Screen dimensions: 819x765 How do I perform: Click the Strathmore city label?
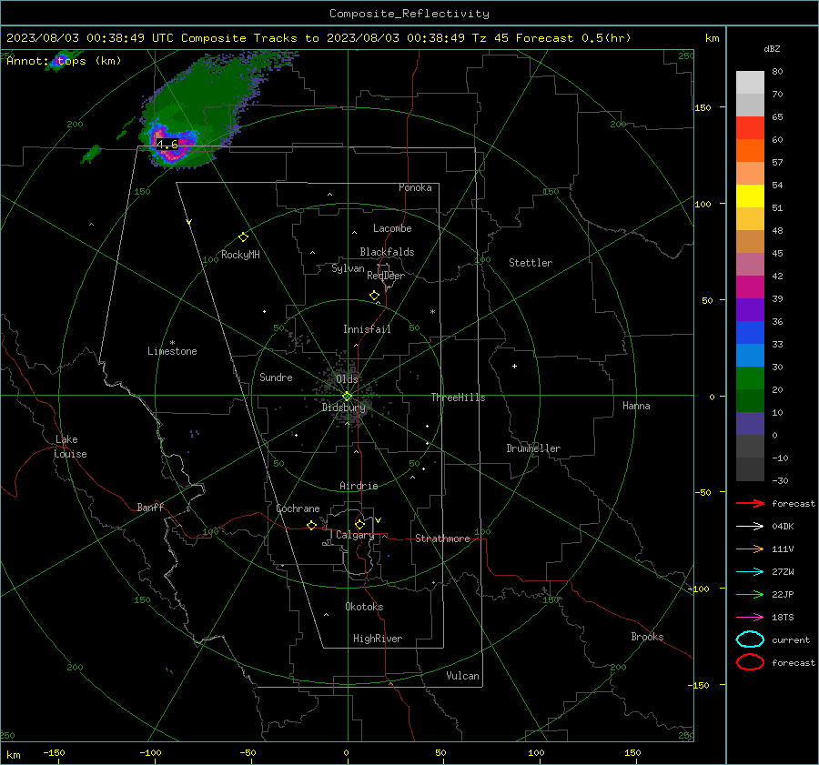442,539
